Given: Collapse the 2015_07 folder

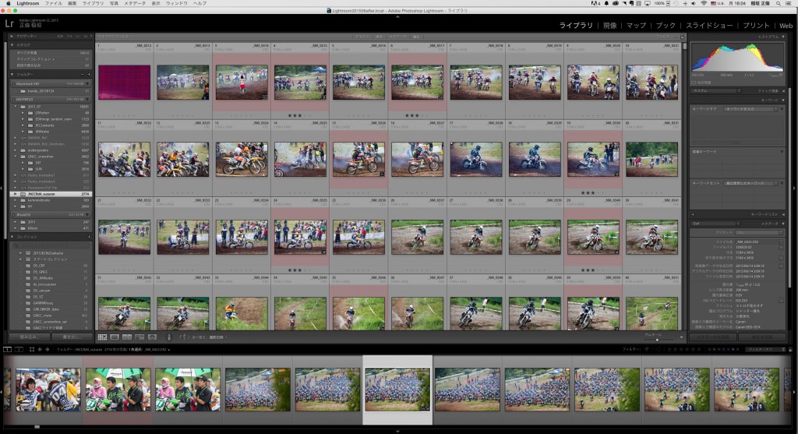Looking at the screenshot, I should 16,106.
